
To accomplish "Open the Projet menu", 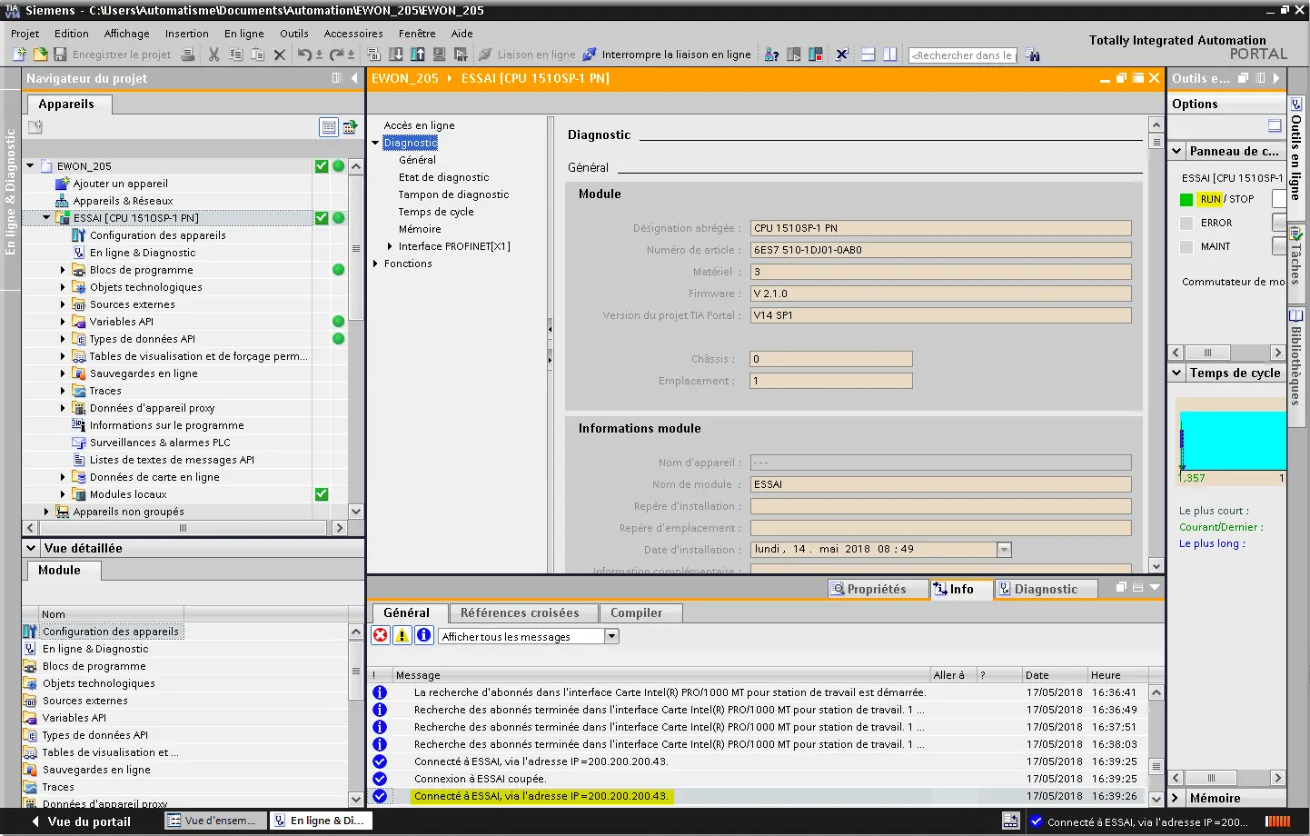I will pyautogui.click(x=25, y=34).
